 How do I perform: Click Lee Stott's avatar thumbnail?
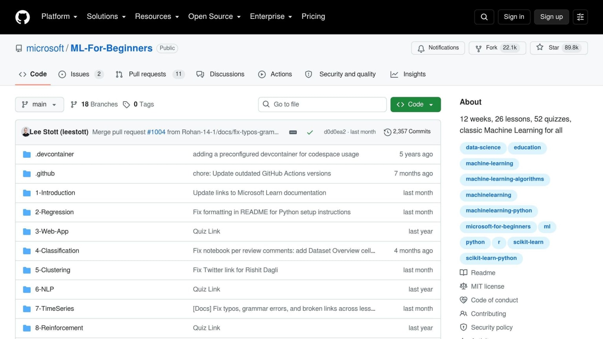[26, 132]
